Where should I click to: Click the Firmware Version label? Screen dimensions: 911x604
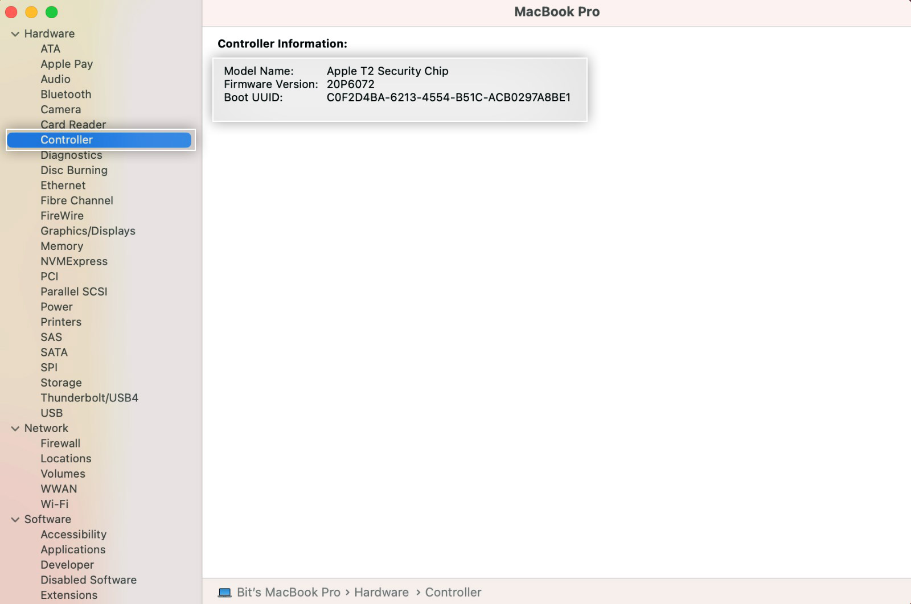click(271, 84)
